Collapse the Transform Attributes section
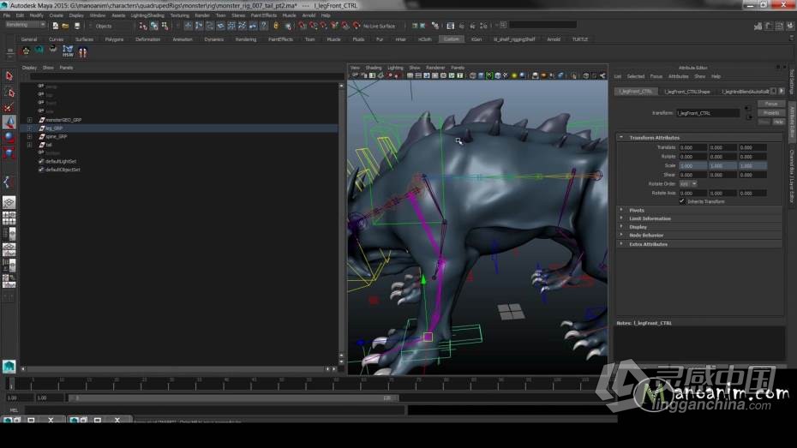This screenshot has height=448, width=797. pyautogui.click(x=621, y=137)
